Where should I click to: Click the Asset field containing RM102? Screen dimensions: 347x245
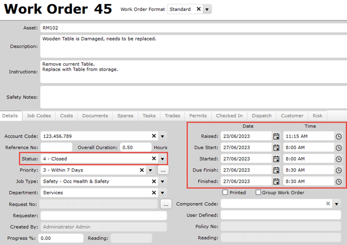click(x=194, y=28)
